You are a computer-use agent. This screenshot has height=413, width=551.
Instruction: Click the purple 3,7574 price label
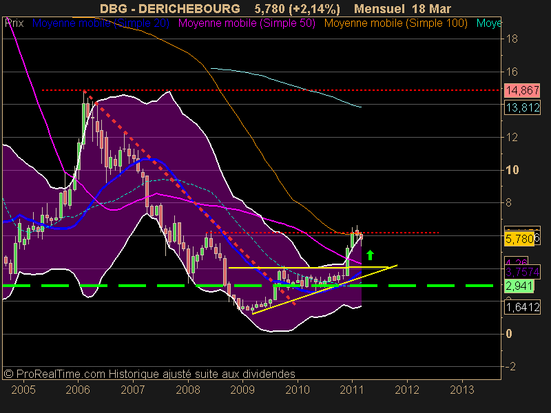coord(522,271)
